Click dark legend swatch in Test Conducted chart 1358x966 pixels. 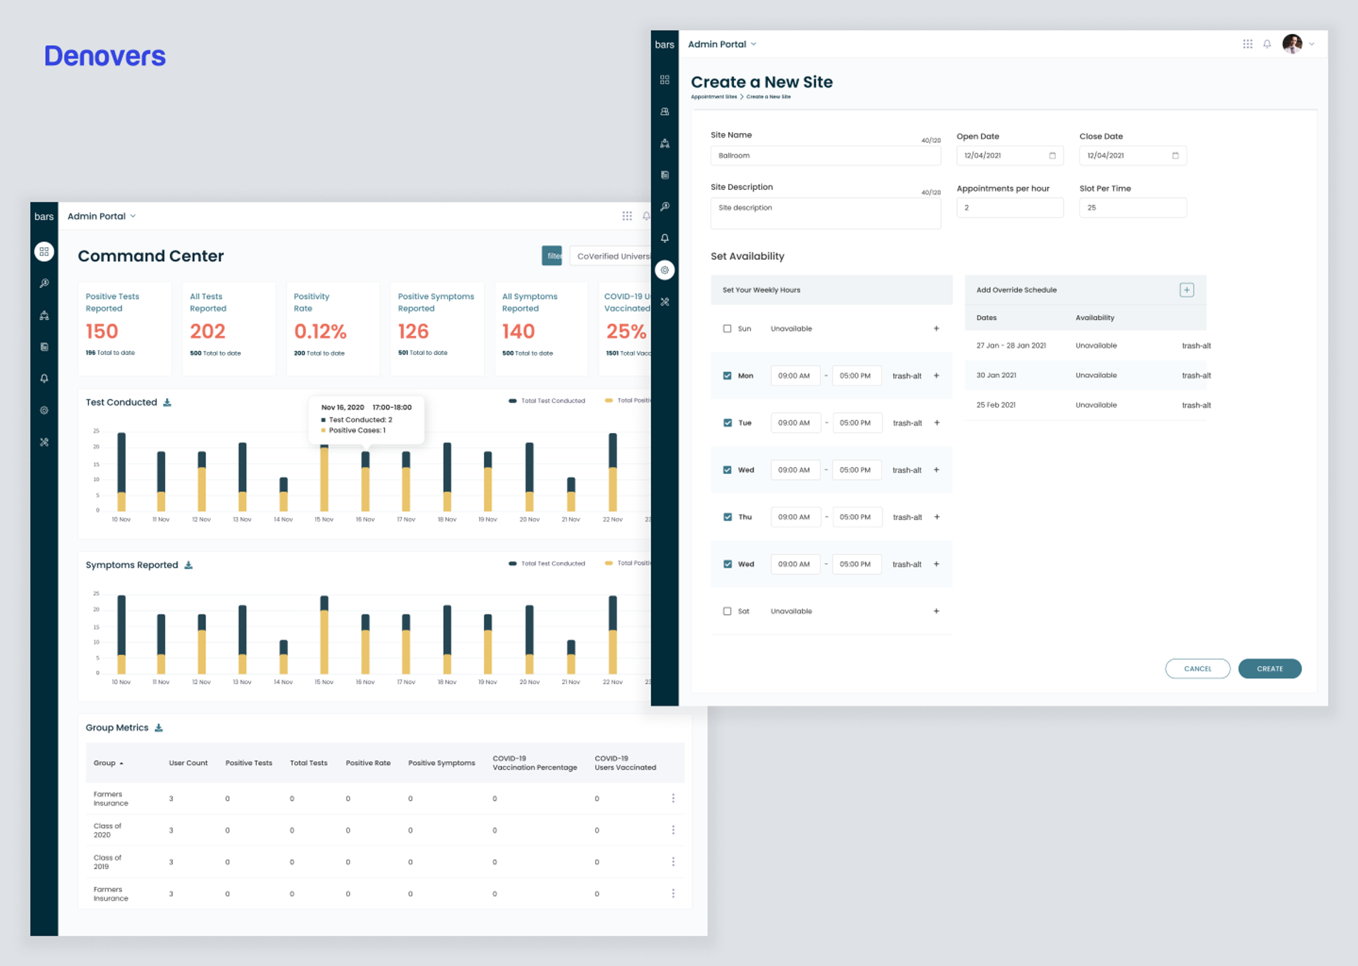512,401
